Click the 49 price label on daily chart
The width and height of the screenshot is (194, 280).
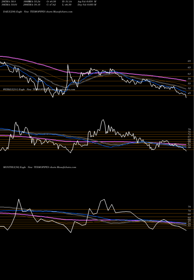(189, 93)
